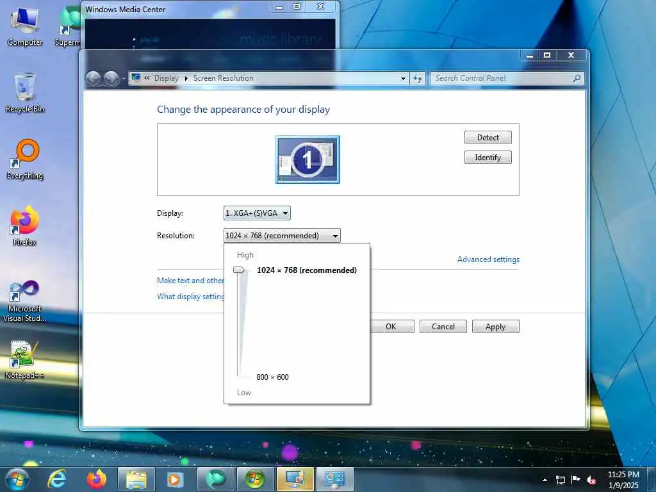
Task: Click the Cancel button
Action: [443, 327]
